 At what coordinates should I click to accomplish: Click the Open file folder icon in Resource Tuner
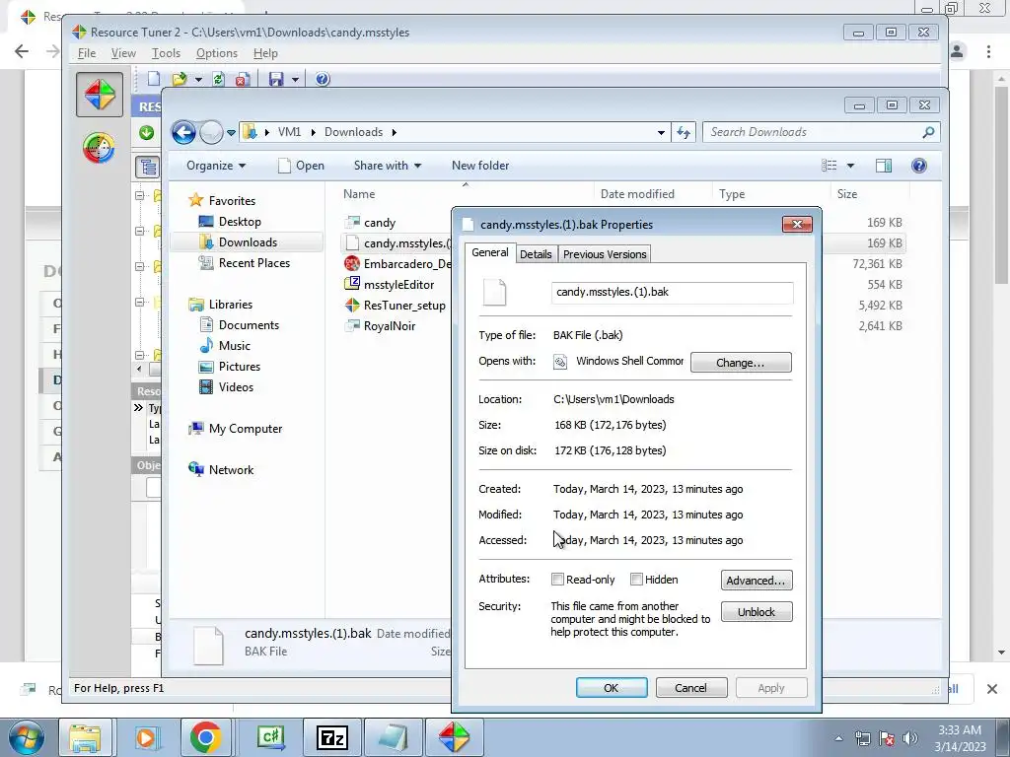(180, 79)
